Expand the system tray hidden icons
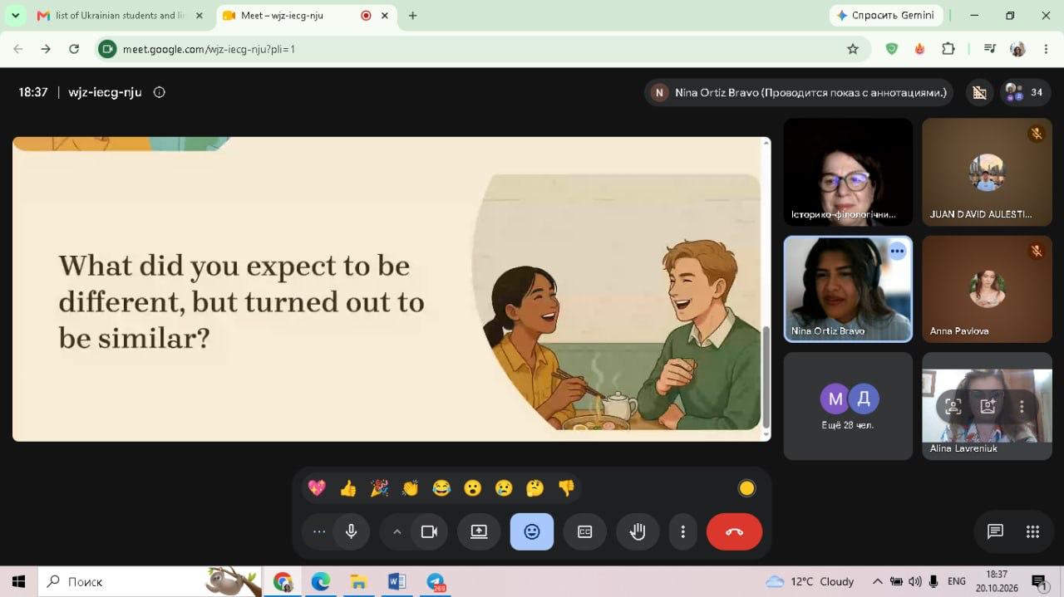 pos(877,581)
